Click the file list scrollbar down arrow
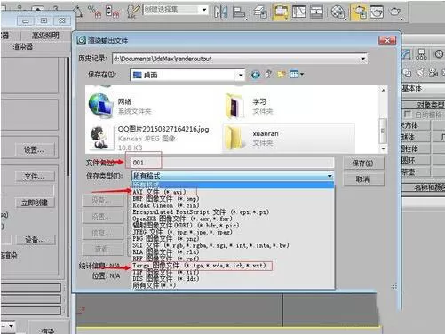 click(384, 148)
